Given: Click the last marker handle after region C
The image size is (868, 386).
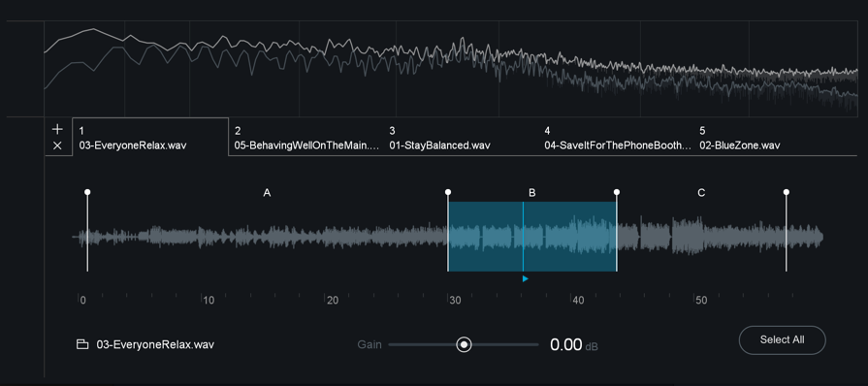Looking at the screenshot, I should [787, 192].
